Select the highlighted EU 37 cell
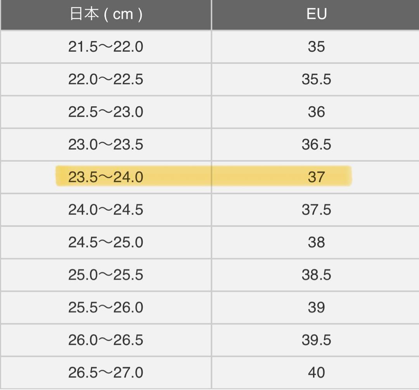 pos(316,177)
